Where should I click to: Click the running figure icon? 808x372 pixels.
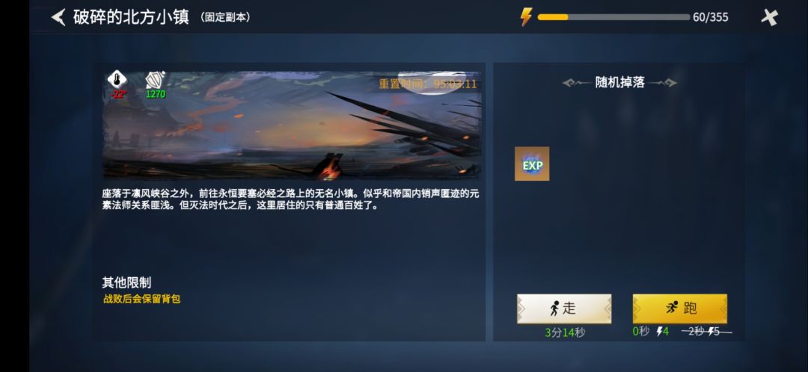tap(671, 308)
